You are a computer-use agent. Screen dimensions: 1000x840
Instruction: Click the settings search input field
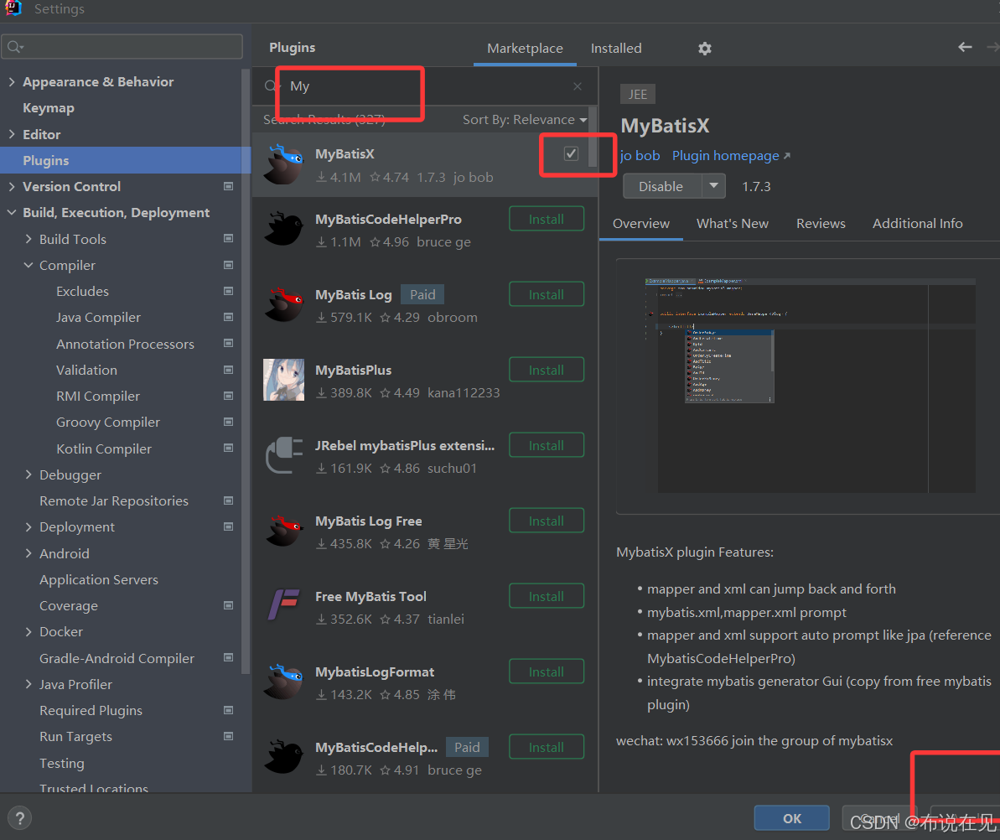pyautogui.click(x=122, y=47)
